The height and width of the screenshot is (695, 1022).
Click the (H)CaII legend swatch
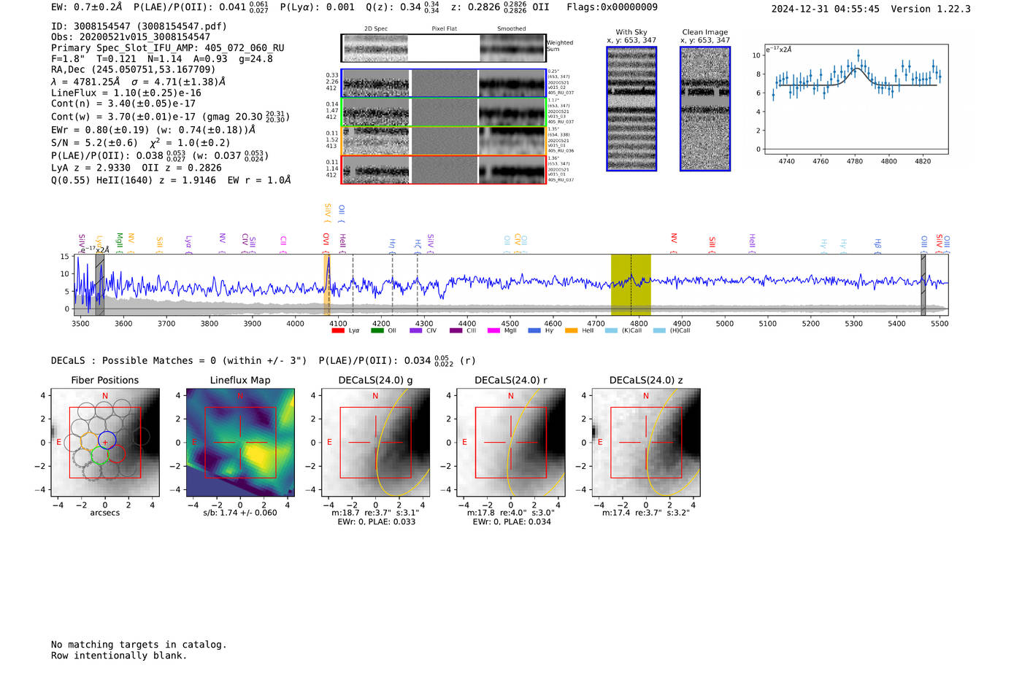[x=660, y=330]
